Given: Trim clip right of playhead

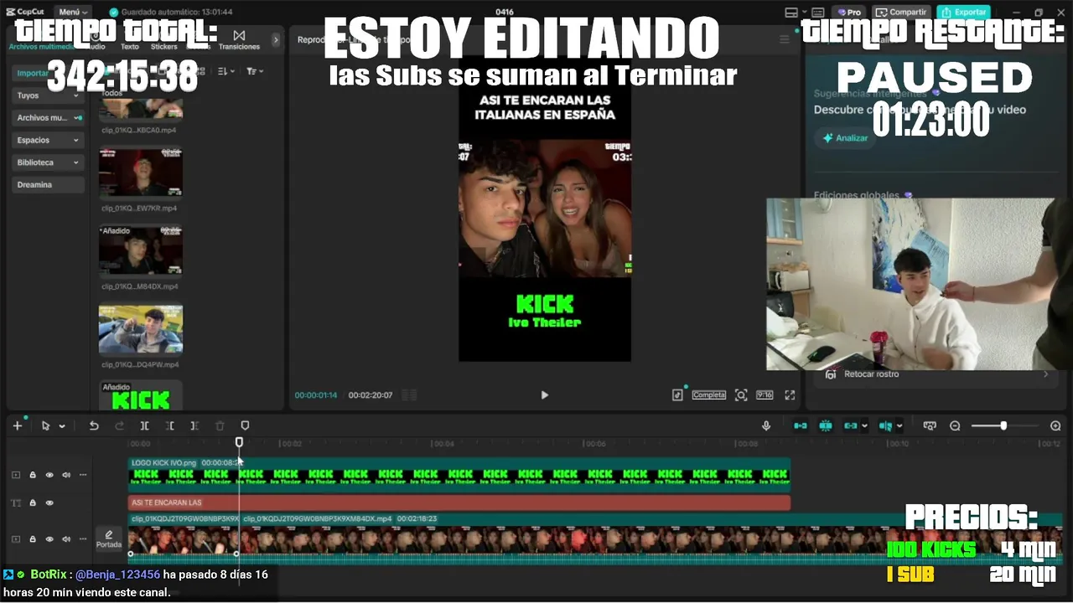Looking at the screenshot, I should [x=194, y=425].
